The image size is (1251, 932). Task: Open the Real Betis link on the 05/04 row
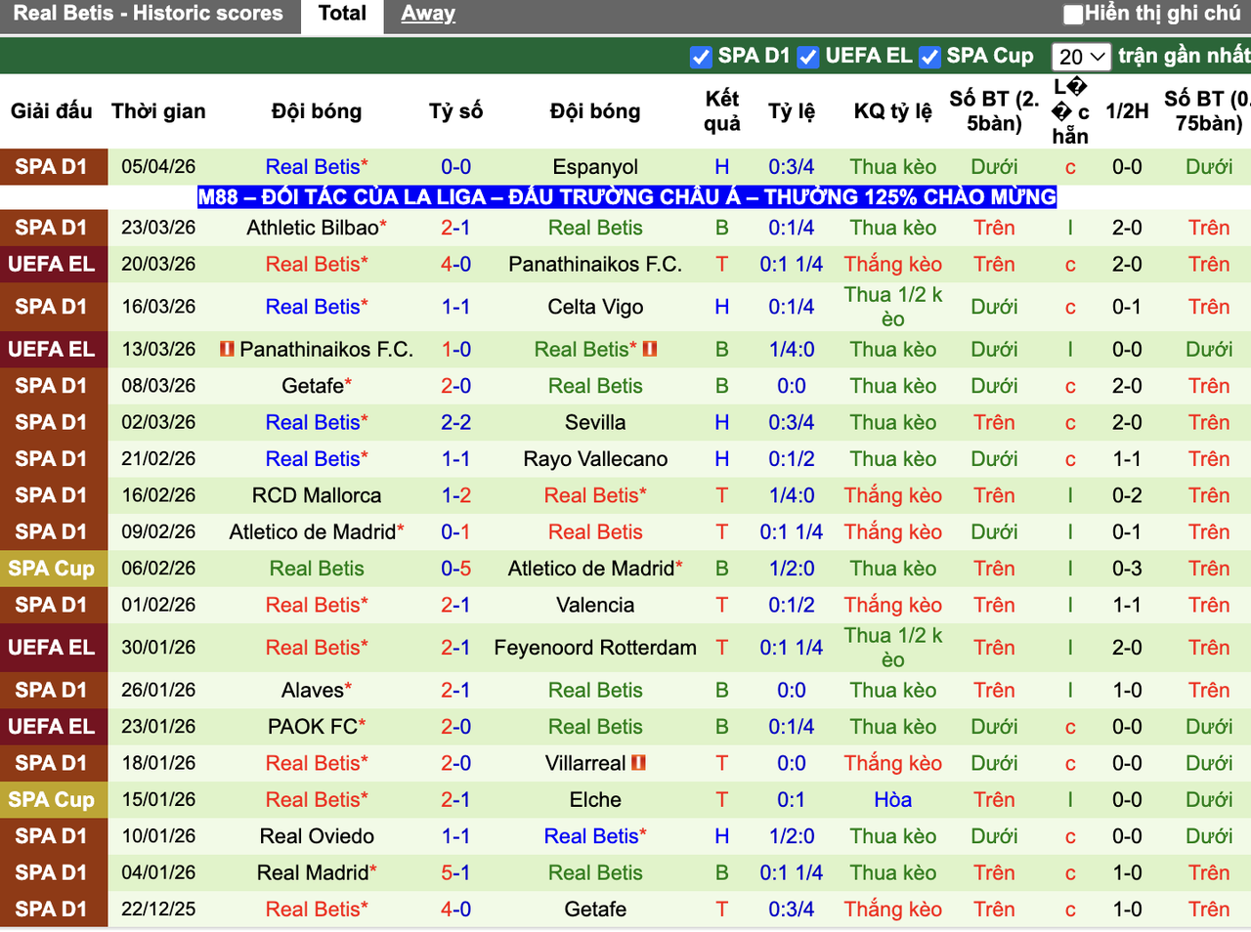(x=311, y=166)
